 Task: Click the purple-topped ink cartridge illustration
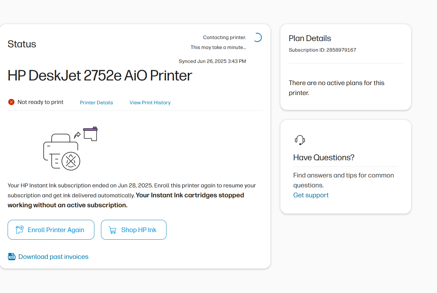coord(90,134)
